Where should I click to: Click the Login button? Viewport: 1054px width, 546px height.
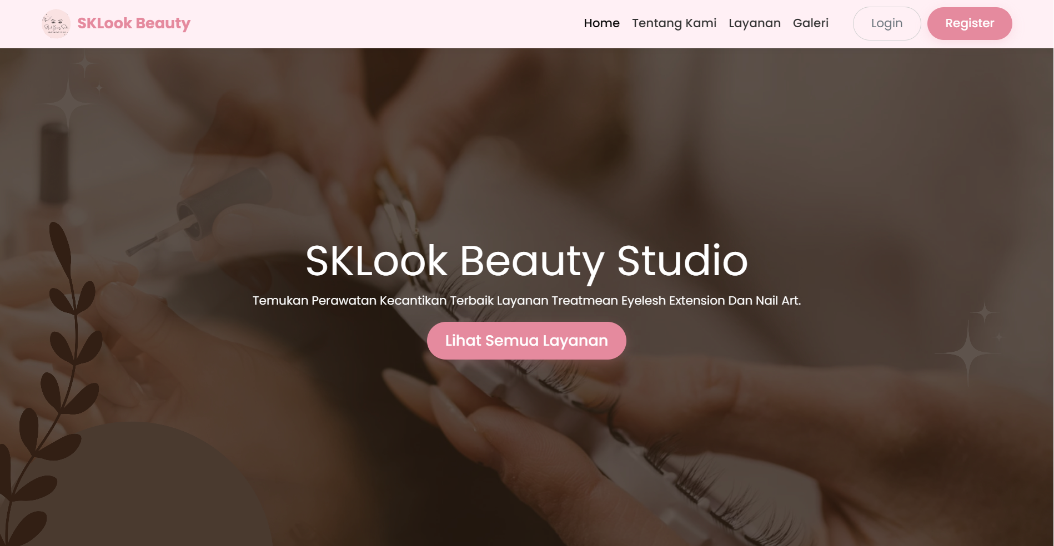(887, 23)
